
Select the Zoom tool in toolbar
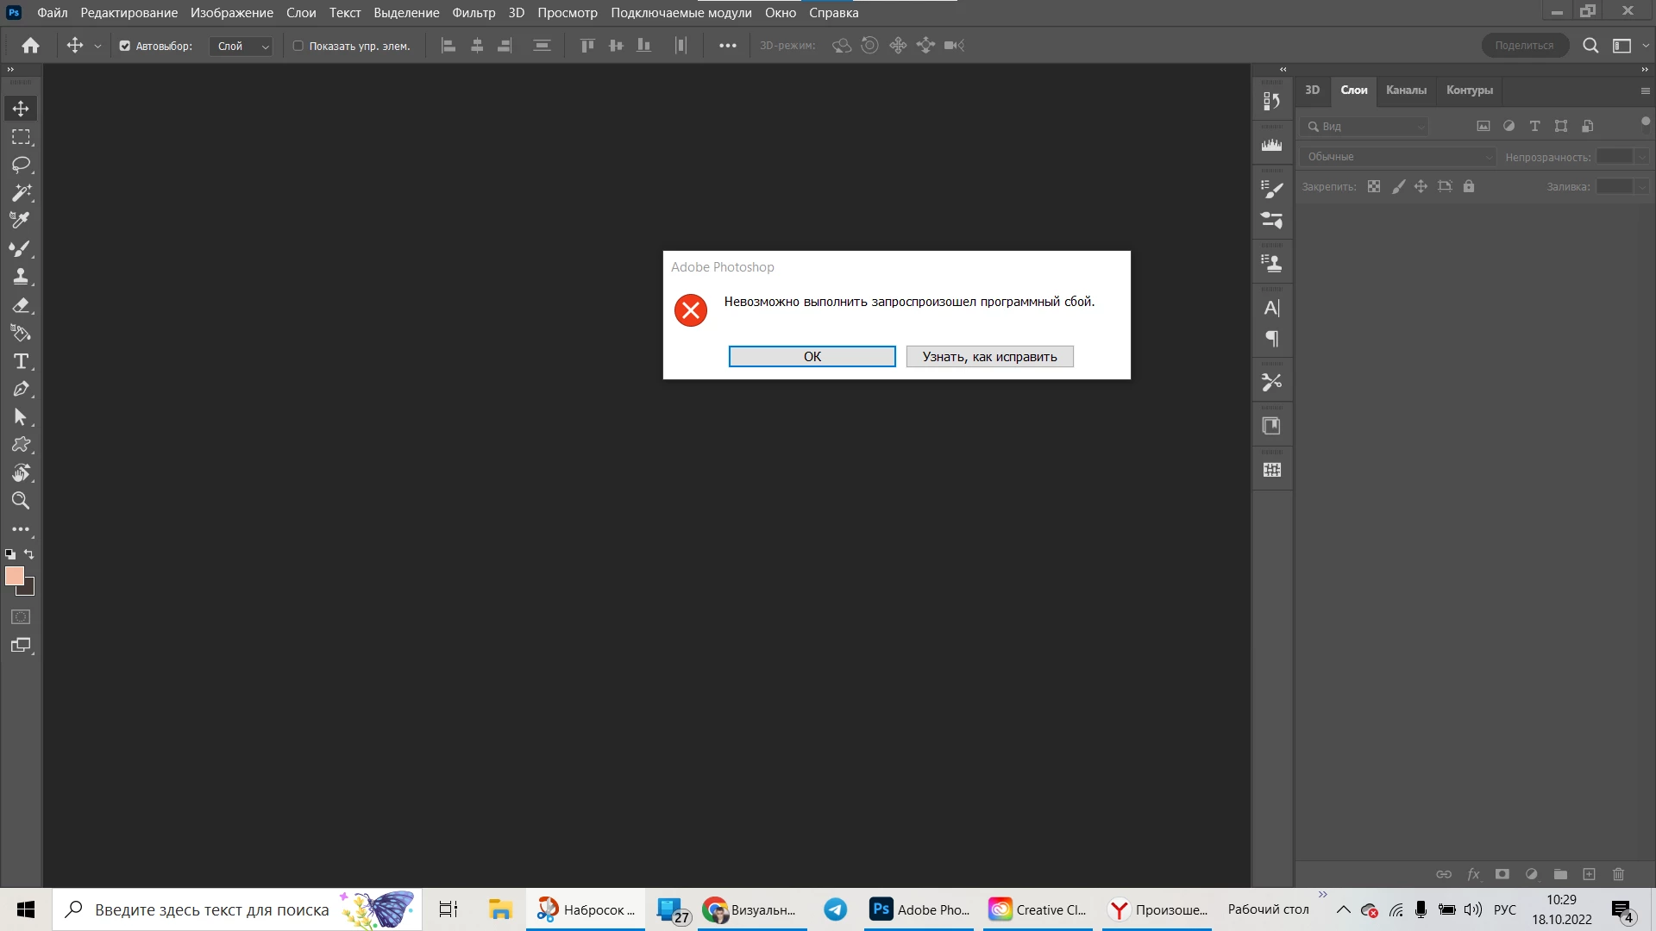point(21,501)
